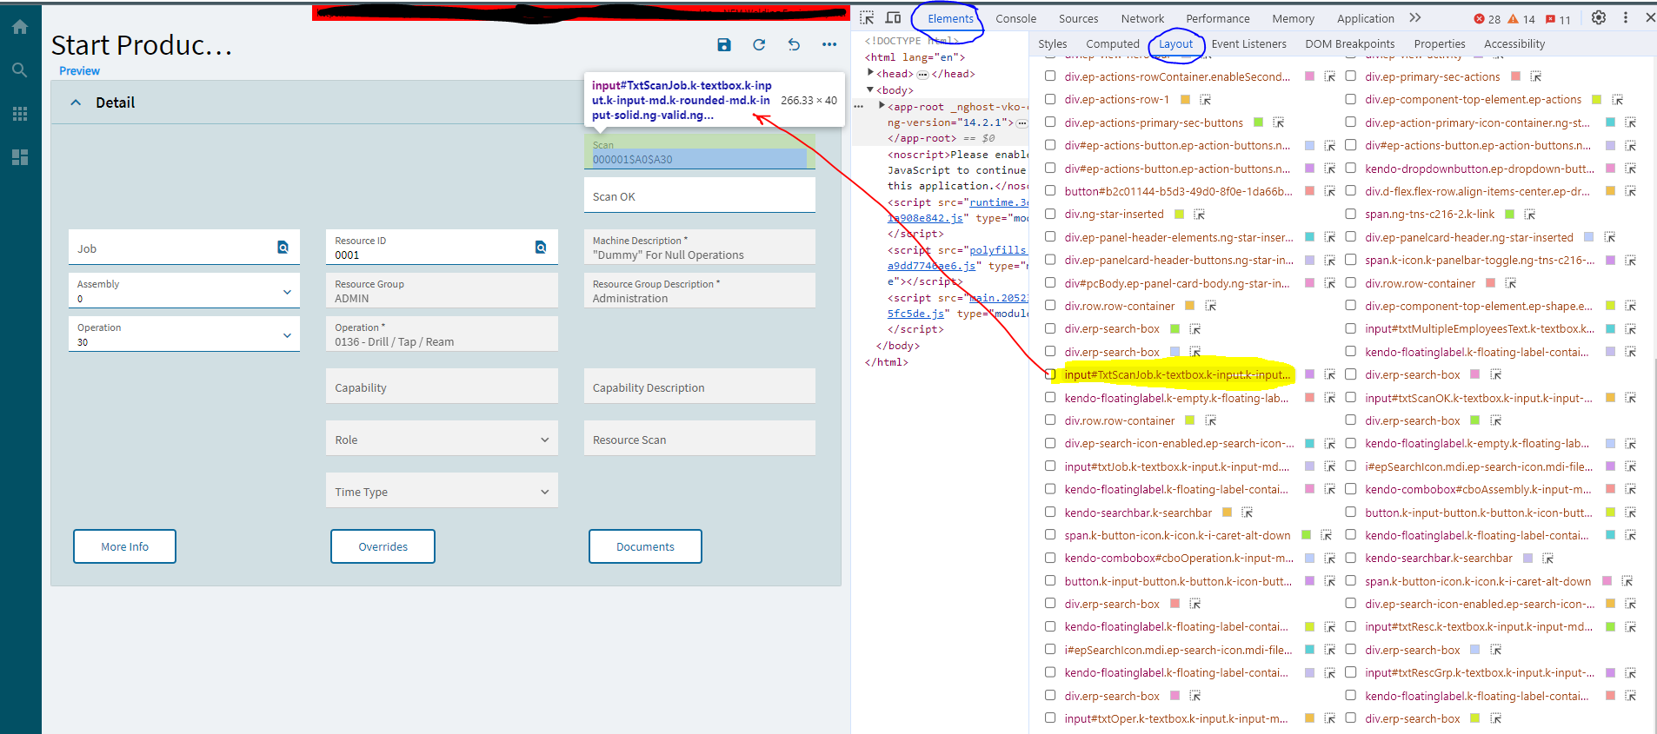Open the Role dropdown
Screen dimensions: 1657x734
coord(545,440)
